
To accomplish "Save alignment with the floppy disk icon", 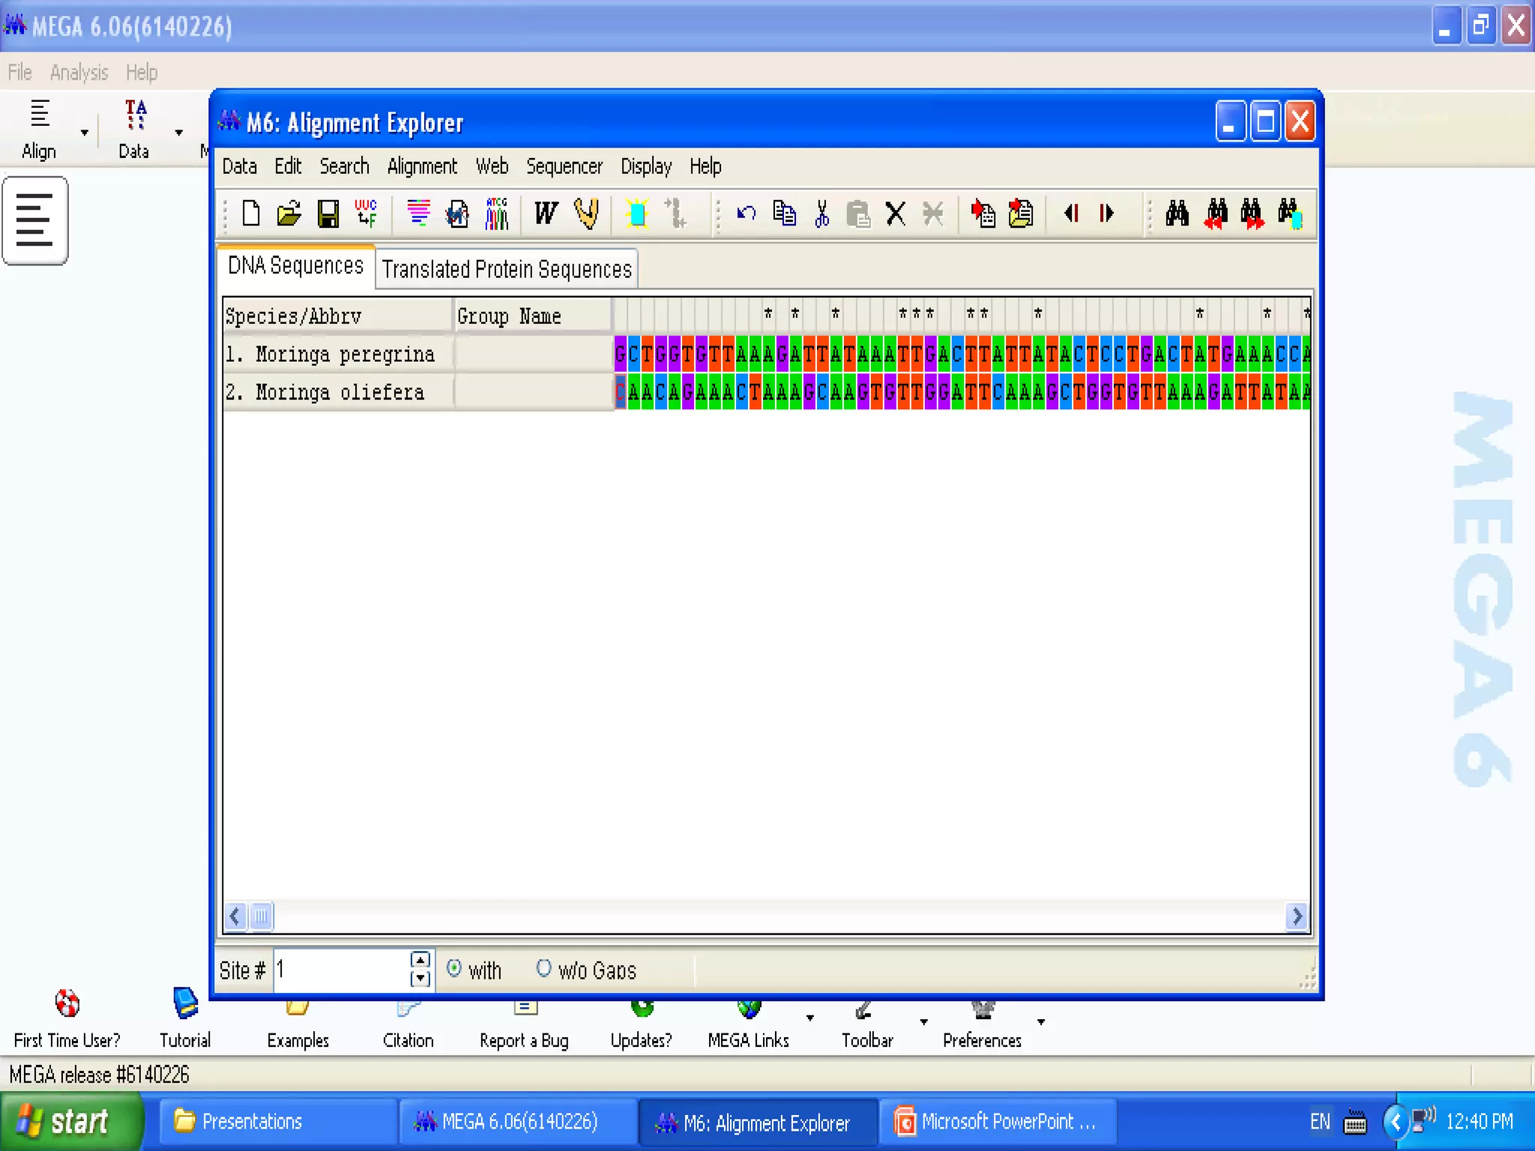I will (x=328, y=214).
